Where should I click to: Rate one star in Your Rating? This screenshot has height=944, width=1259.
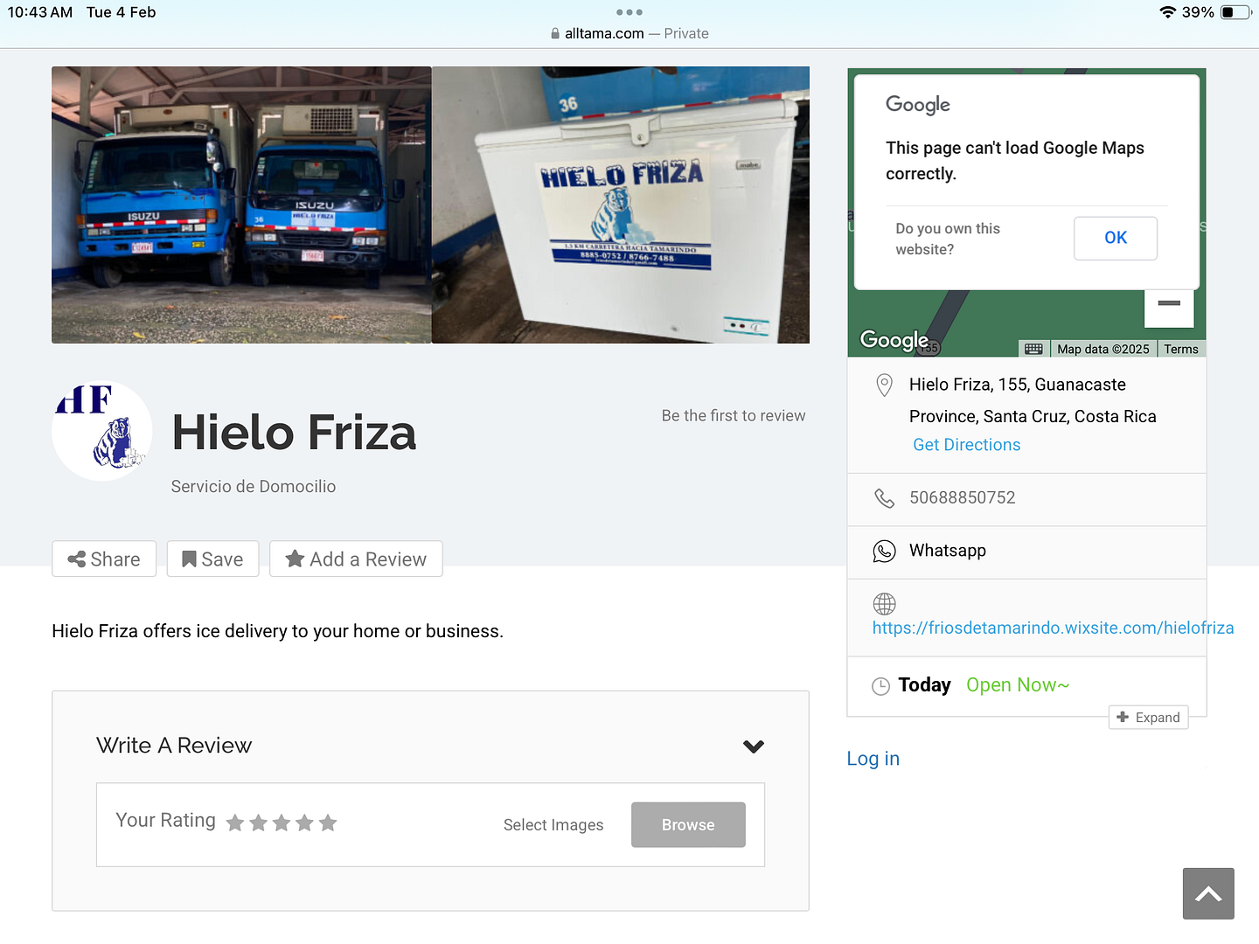[x=235, y=823]
